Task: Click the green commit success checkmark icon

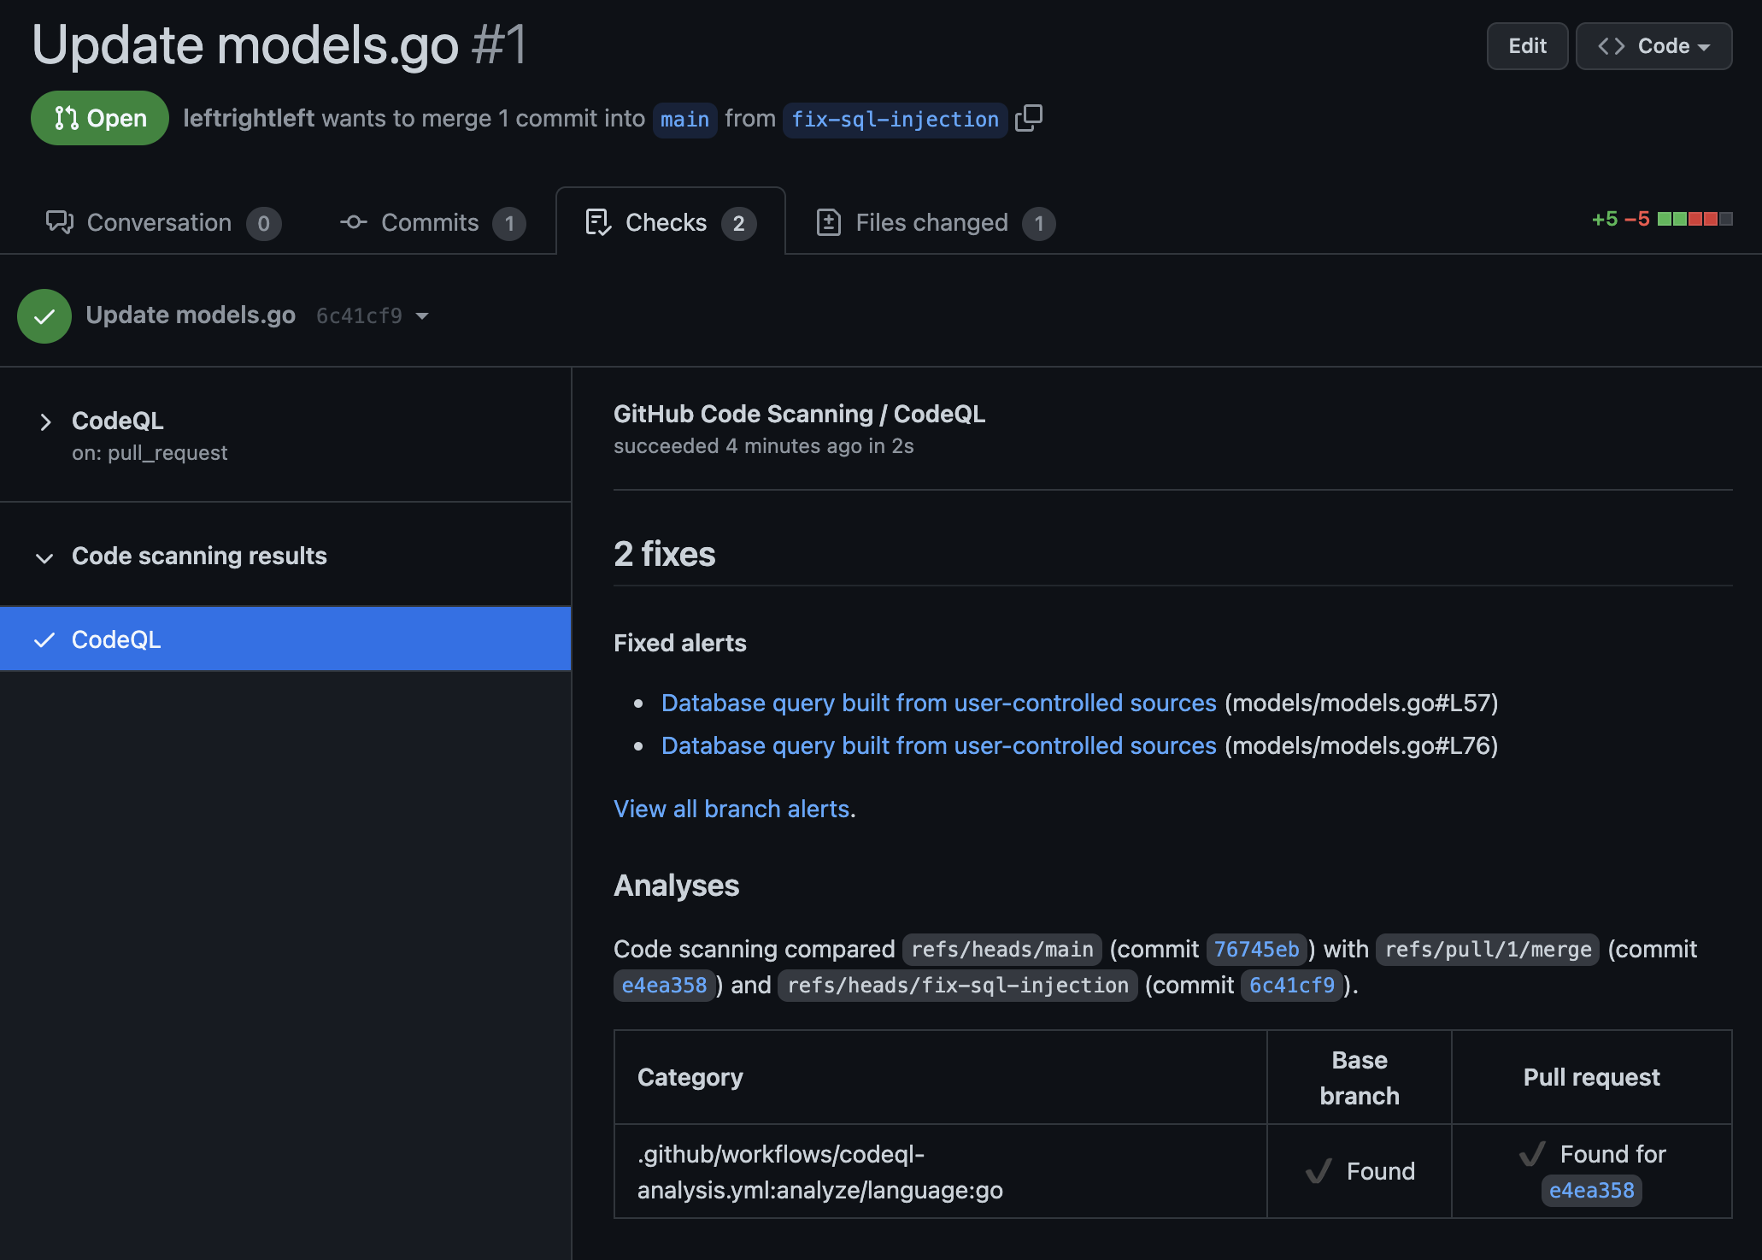Action: [44, 316]
